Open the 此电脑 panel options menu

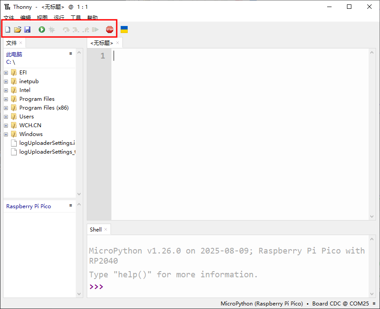pos(71,54)
